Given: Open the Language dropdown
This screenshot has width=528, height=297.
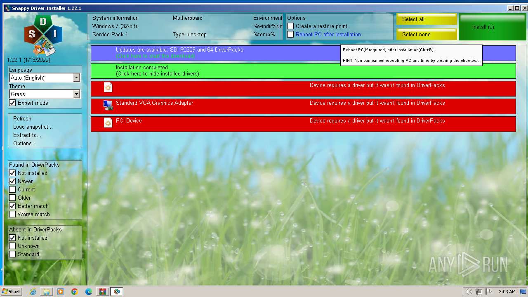Looking at the screenshot, I should click(x=45, y=78).
